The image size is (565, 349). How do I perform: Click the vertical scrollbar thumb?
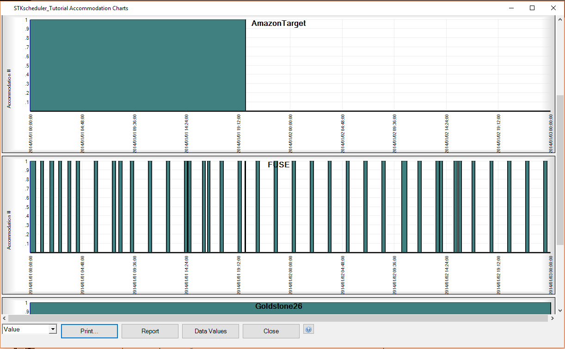click(x=560, y=169)
